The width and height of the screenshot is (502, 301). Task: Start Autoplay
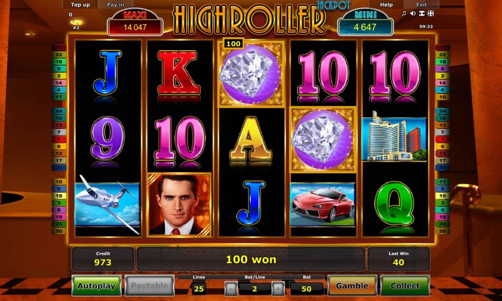[96, 285]
